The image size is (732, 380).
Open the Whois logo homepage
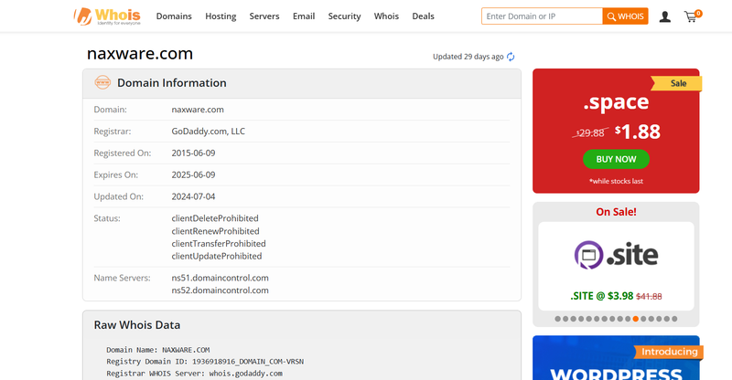(107, 16)
